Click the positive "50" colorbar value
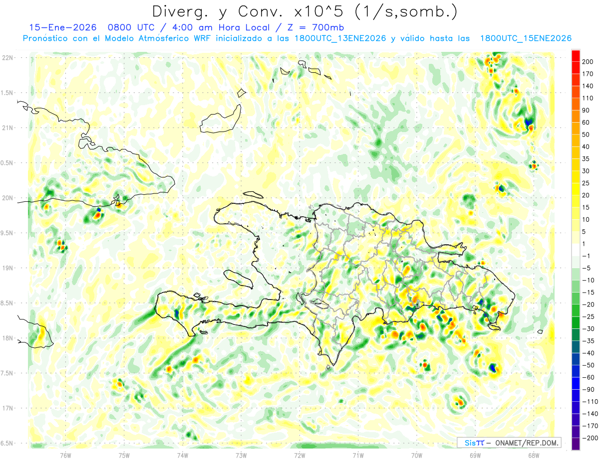 click(x=586, y=135)
